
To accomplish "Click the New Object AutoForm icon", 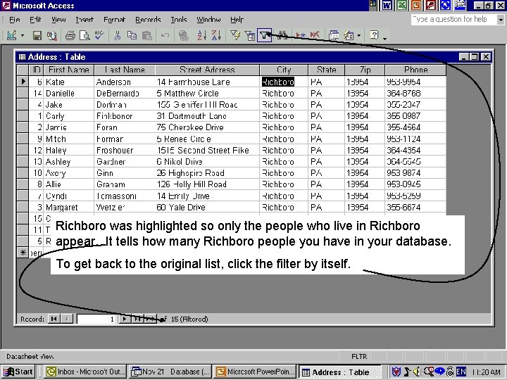I will click(349, 35).
